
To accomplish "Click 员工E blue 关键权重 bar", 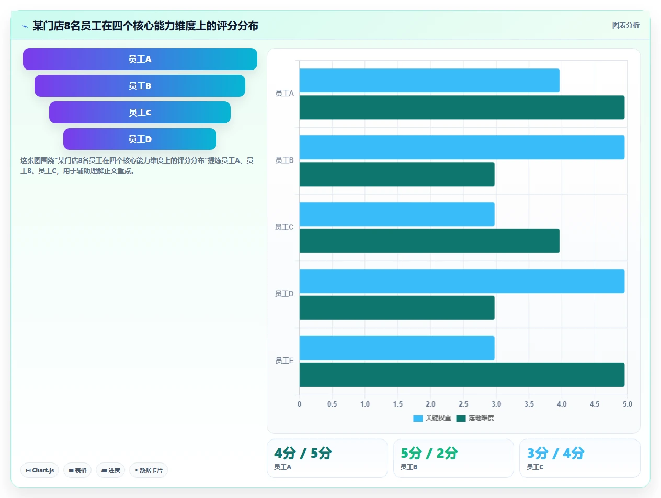I will pos(397,348).
